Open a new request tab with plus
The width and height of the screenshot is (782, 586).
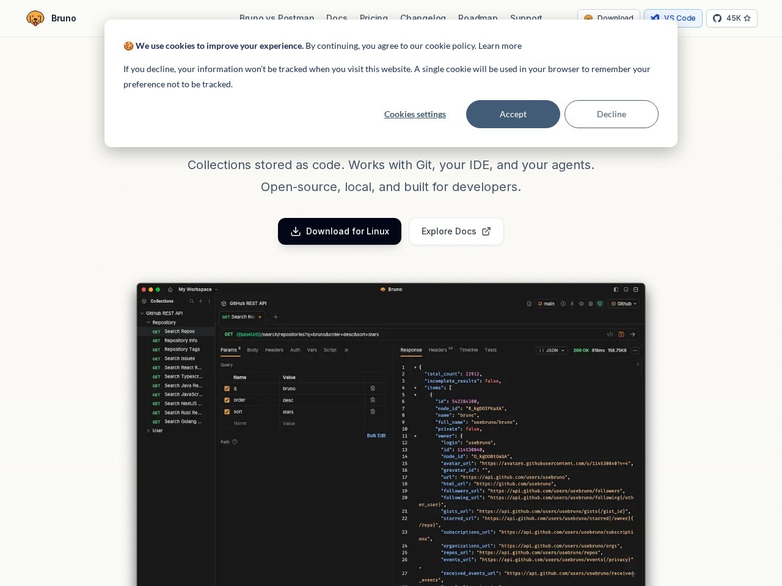coord(276,317)
